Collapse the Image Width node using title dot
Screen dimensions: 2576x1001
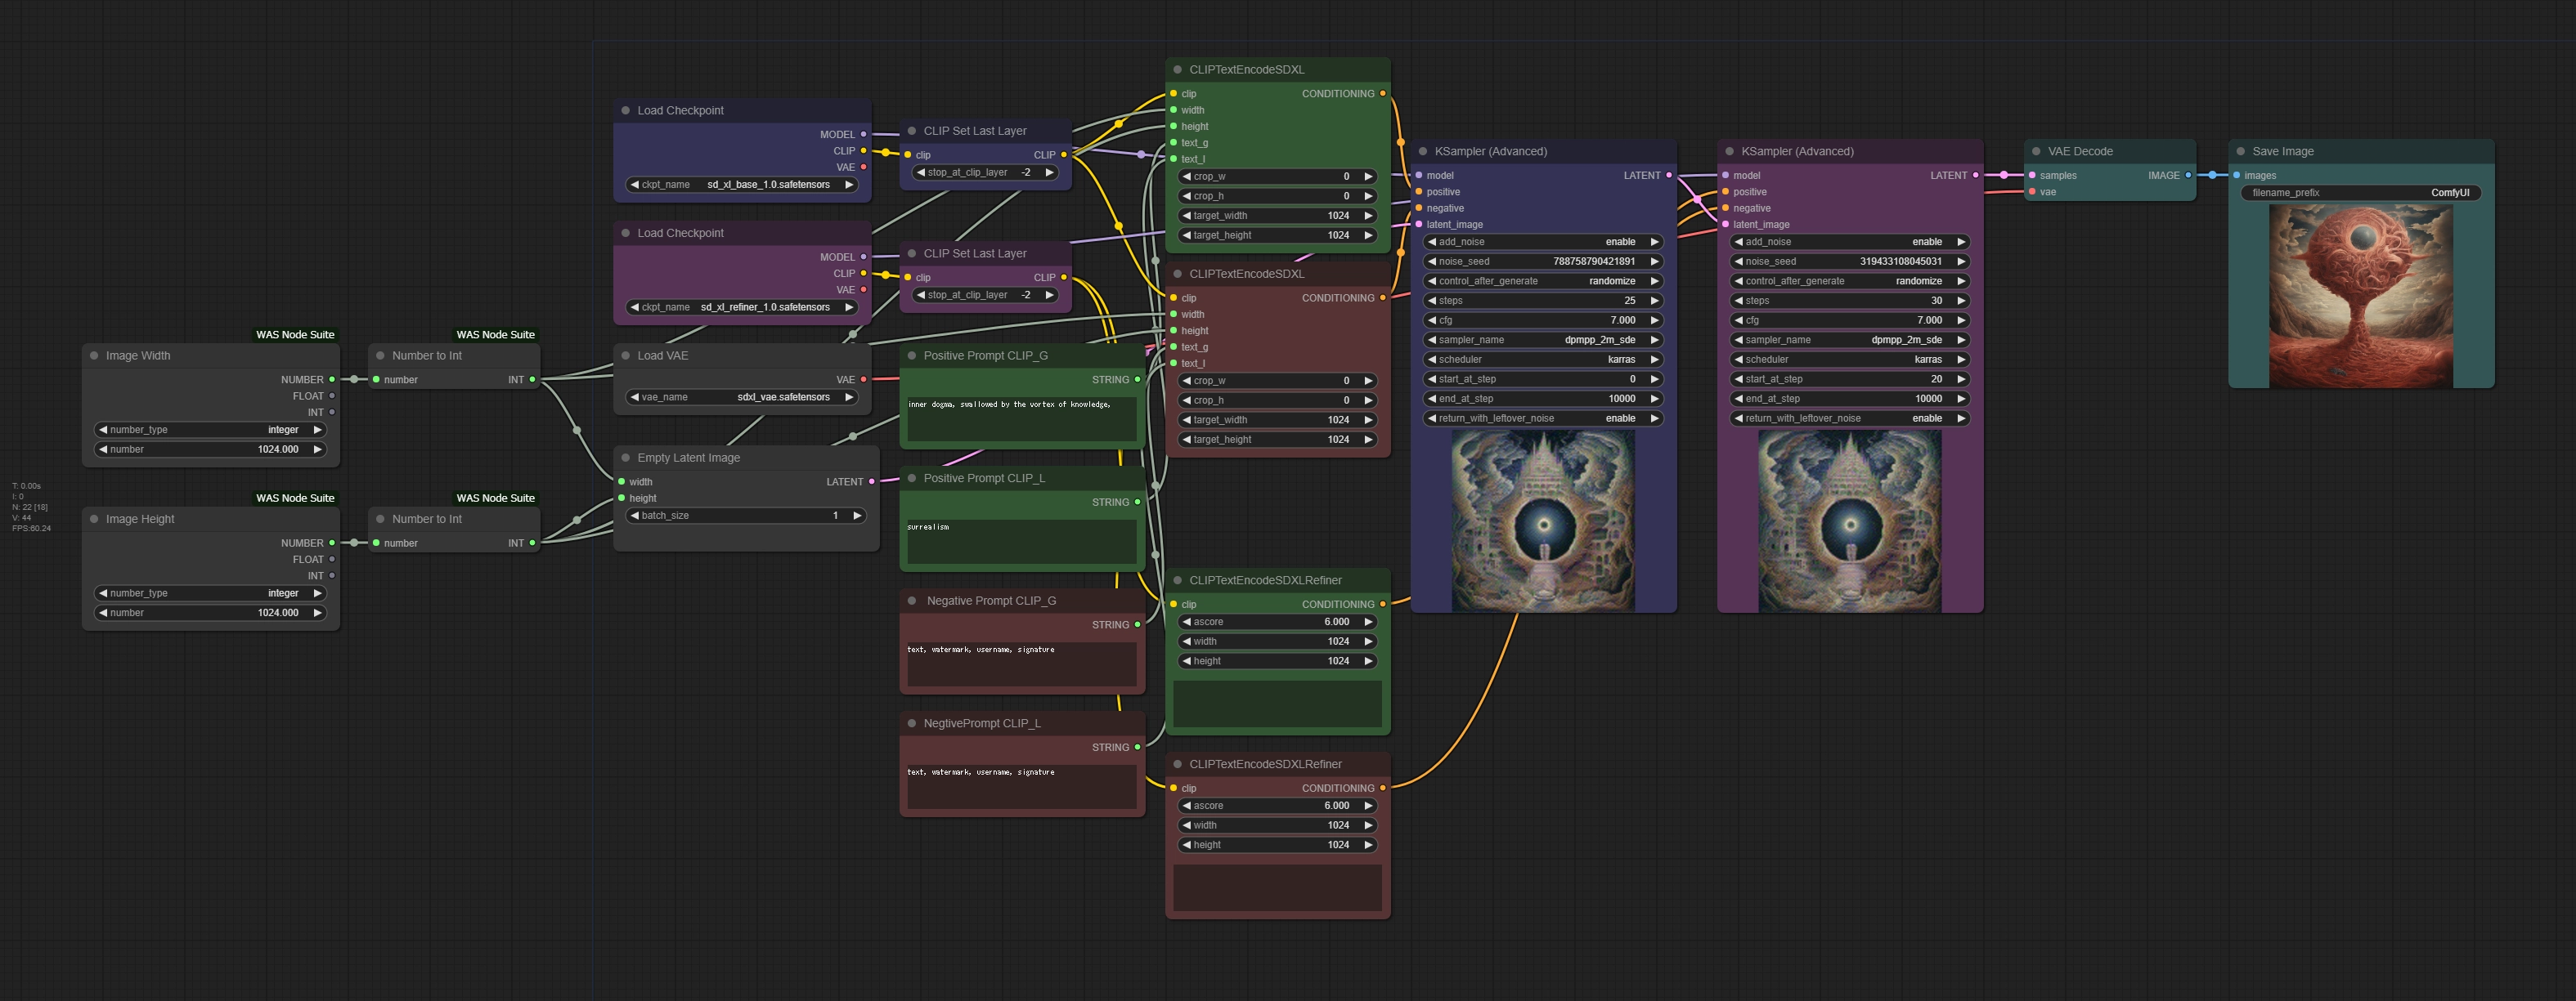tap(94, 355)
